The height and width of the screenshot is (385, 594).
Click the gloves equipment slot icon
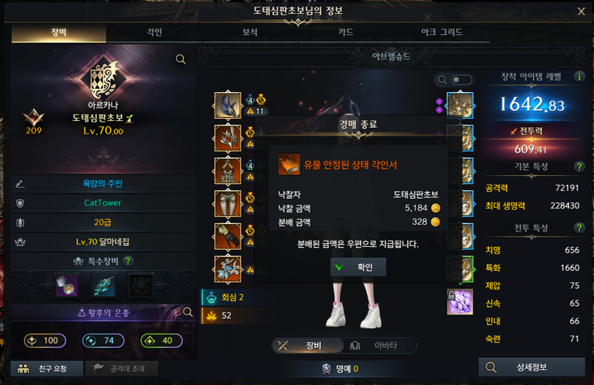pyautogui.click(x=228, y=236)
